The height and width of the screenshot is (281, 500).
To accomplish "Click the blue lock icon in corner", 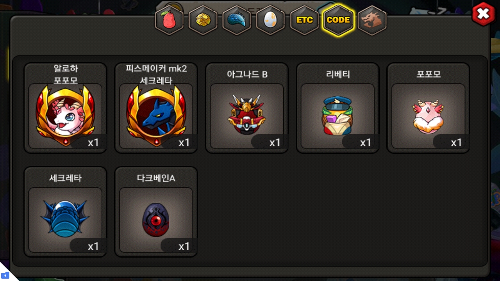I will tap(5, 275).
